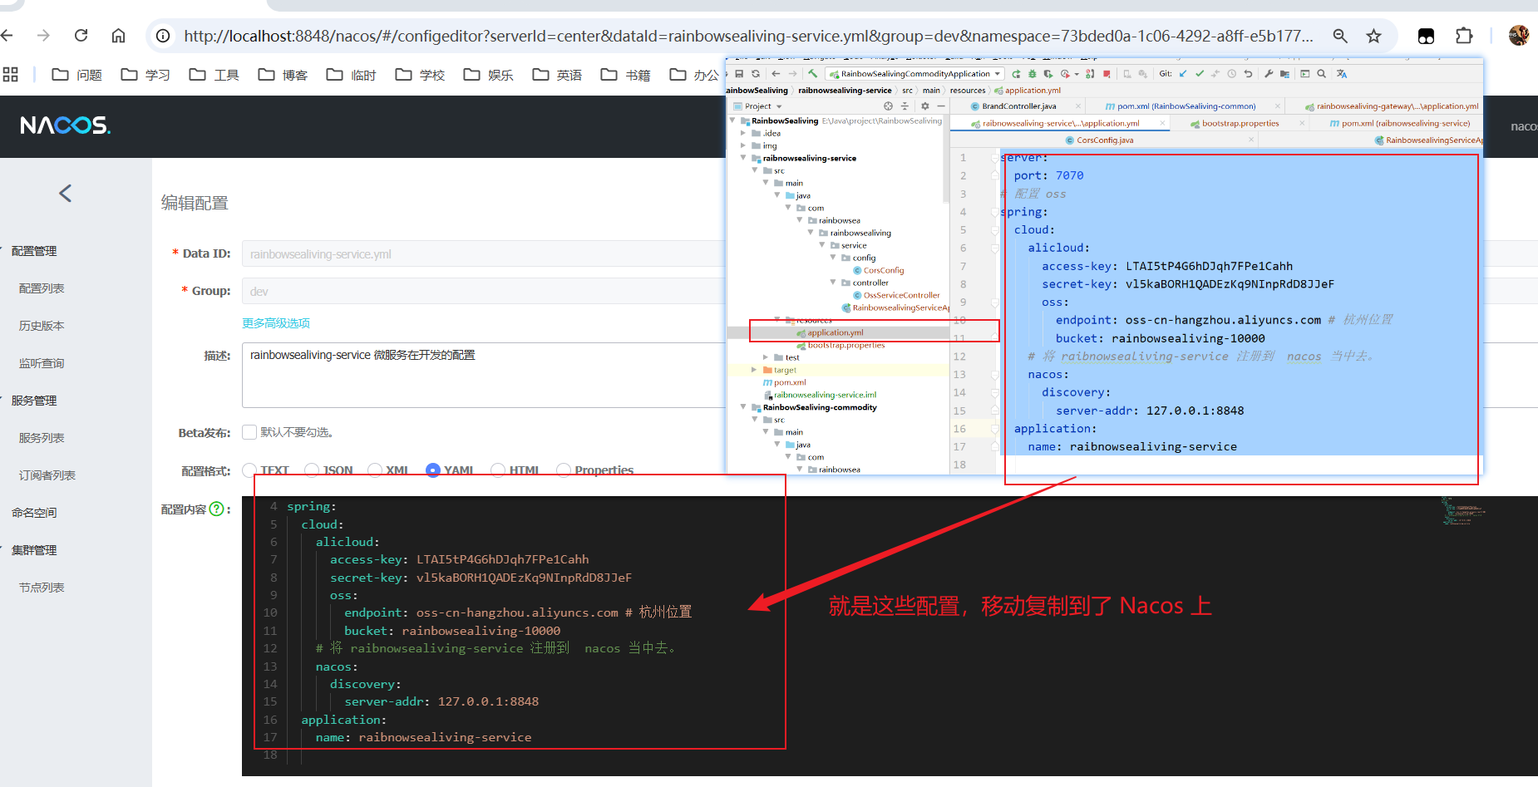The height and width of the screenshot is (787, 1538).
Task: Click the Project tree vertical scrollbar
Action: click(946, 158)
